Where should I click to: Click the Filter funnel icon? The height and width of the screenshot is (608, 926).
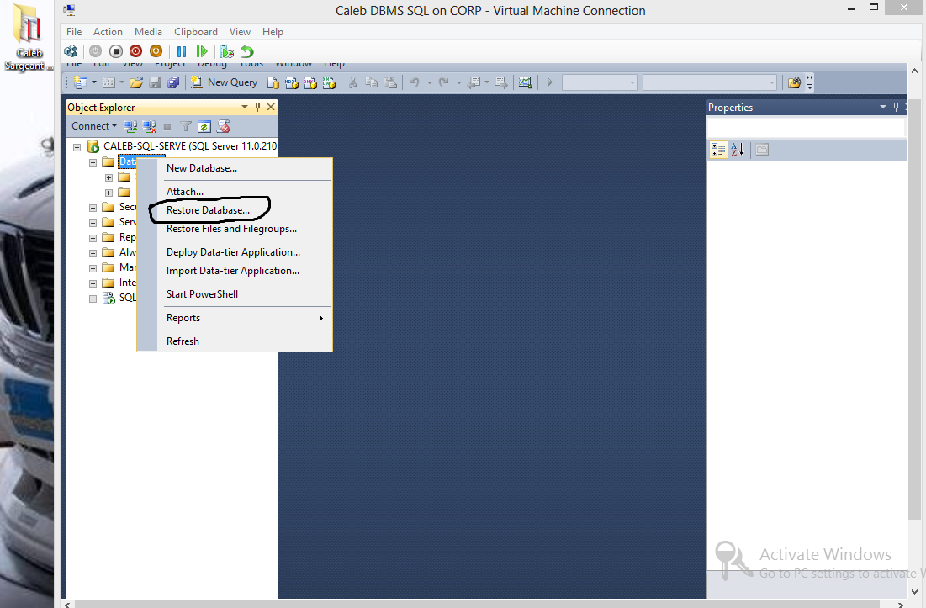click(185, 126)
